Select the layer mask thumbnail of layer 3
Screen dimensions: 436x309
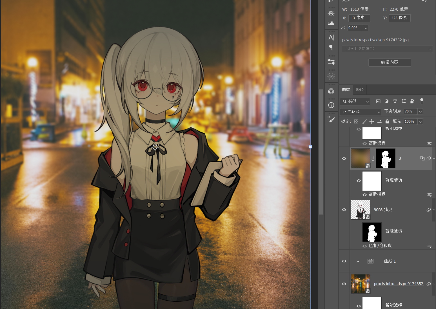pos(386,159)
